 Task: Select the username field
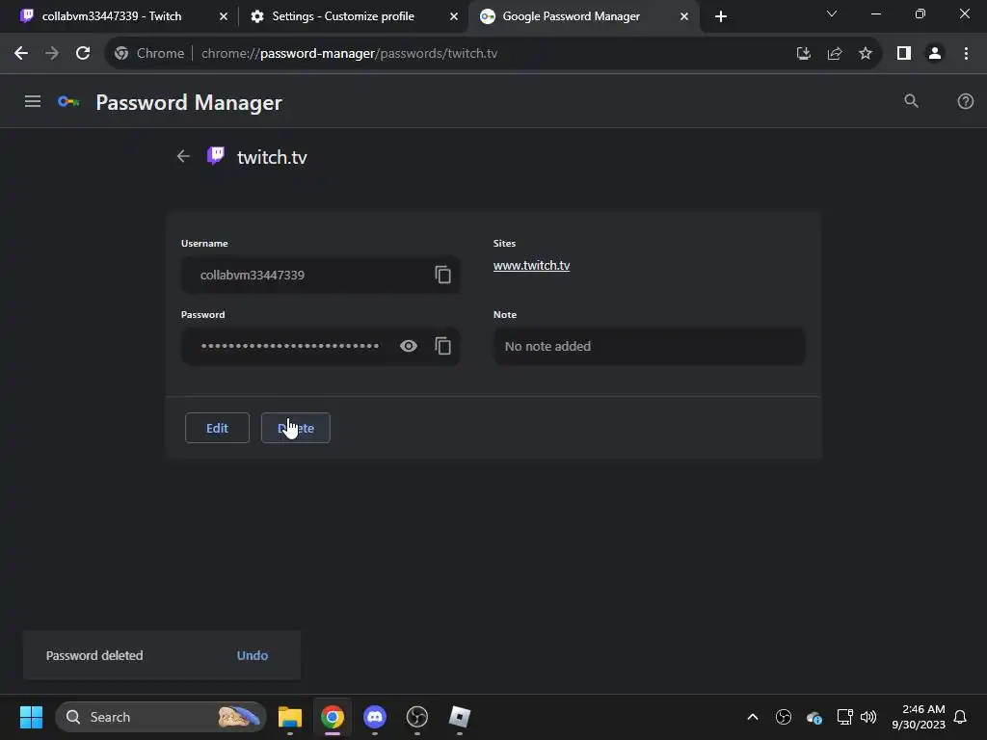[320, 275]
